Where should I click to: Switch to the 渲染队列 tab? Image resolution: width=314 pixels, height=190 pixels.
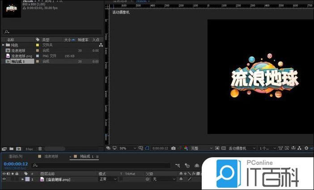(x=15, y=156)
